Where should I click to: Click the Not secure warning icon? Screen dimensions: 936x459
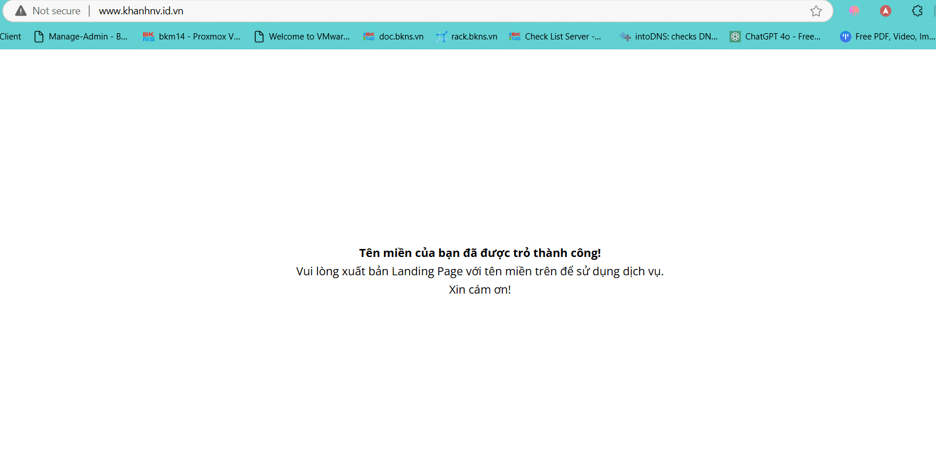[21, 11]
